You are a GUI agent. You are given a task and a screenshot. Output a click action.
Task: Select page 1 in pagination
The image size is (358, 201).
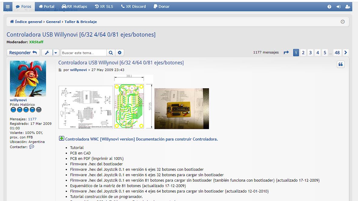point(296,53)
